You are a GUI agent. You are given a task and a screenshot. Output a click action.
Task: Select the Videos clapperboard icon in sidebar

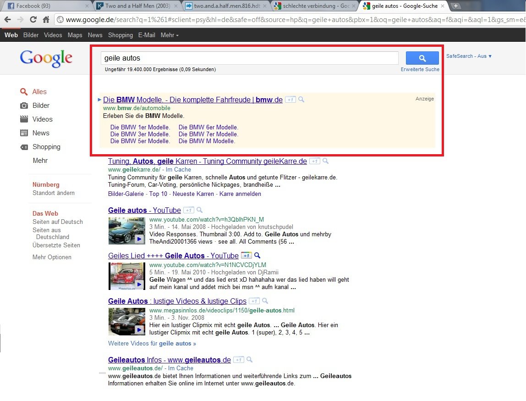coord(24,119)
